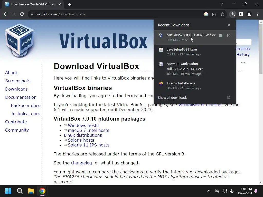This screenshot has height=197, width=263.
Task: Click the VirtualBox cube logo
Action: (x=20, y=40)
